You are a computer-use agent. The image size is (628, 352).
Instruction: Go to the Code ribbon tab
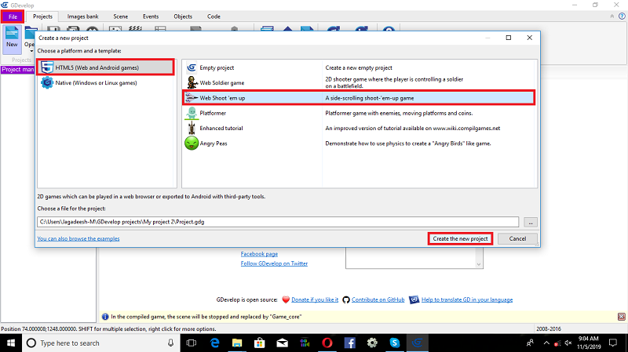click(214, 16)
